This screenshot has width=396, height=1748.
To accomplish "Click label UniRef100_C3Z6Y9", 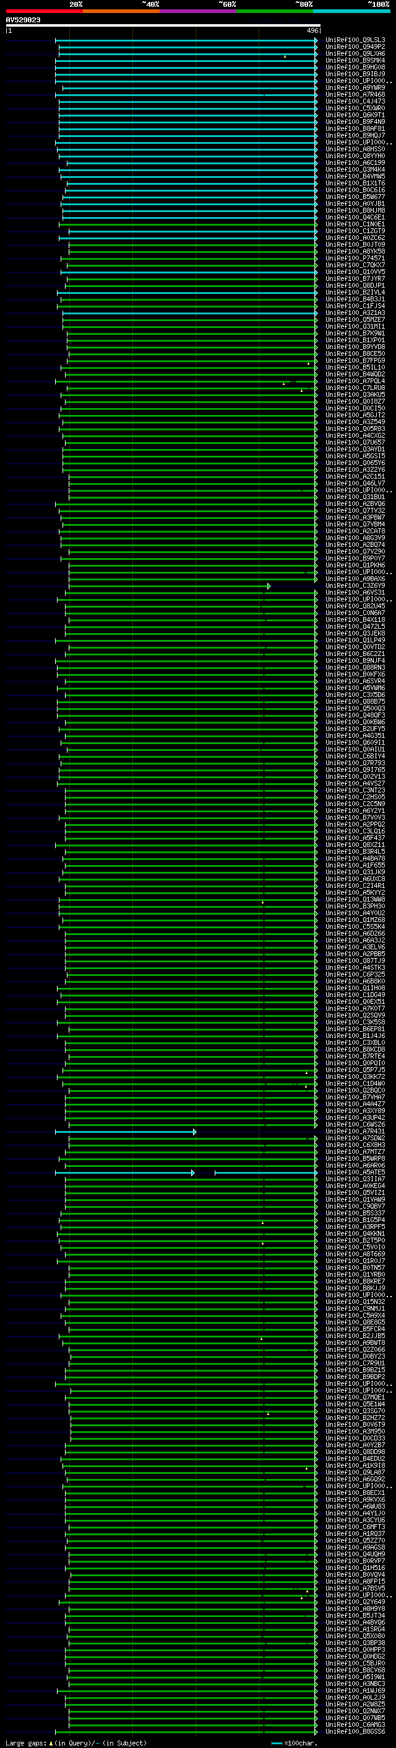I will point(355,587).
